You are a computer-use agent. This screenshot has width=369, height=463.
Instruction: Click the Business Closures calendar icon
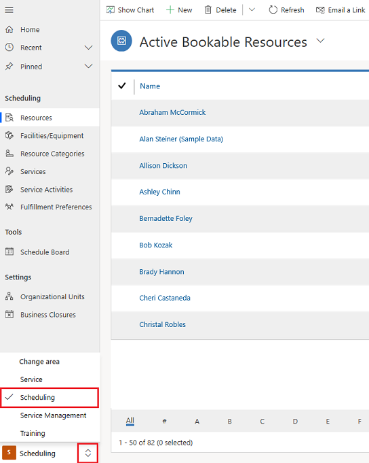[x=9, y=314]
